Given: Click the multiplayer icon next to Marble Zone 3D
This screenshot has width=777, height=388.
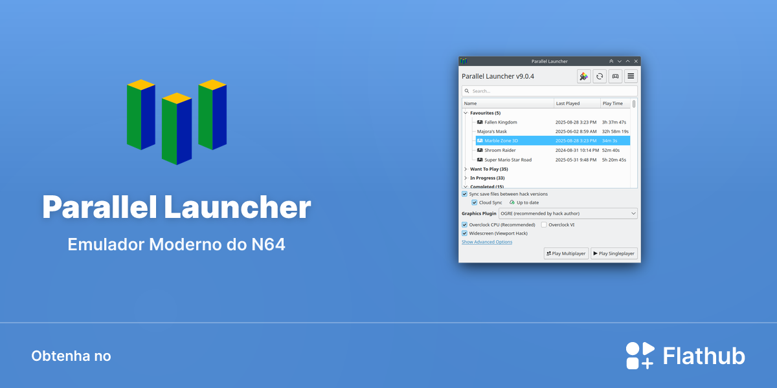Looking at the screenshot, I should 480,141.
